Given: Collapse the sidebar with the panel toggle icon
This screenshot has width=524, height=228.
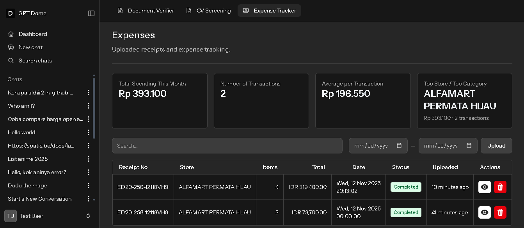Looking at the screenshot, I should (91, 13).
